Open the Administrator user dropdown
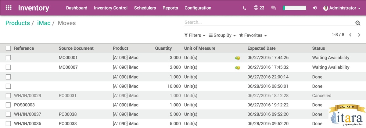Image resolution: width=366 pixels, height=128 pixels. [342, 8]
